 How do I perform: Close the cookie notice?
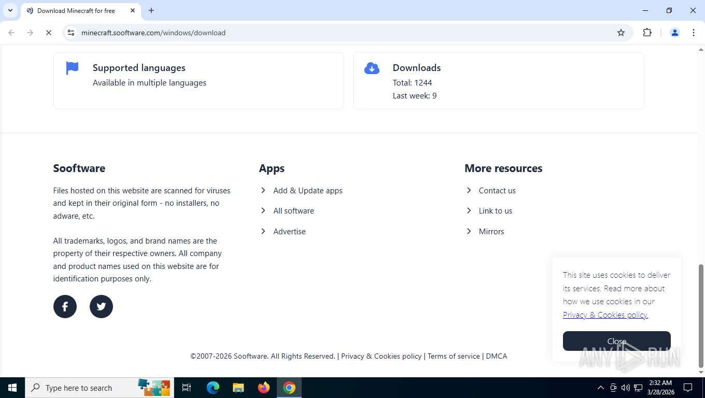pyautogui.click(x=617, y=341)
